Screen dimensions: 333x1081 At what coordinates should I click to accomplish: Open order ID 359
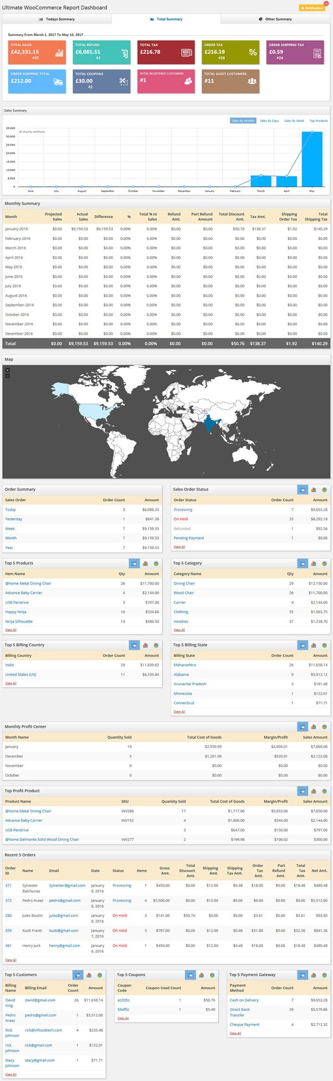tap(8, 930)
